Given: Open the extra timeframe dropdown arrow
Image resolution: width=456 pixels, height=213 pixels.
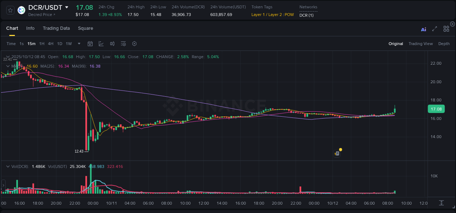Looking at the screenshot, I should pos(78,44).
